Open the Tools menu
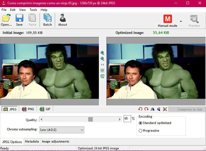The width and height of the screenshot is (206, 151). pos(33,10)
